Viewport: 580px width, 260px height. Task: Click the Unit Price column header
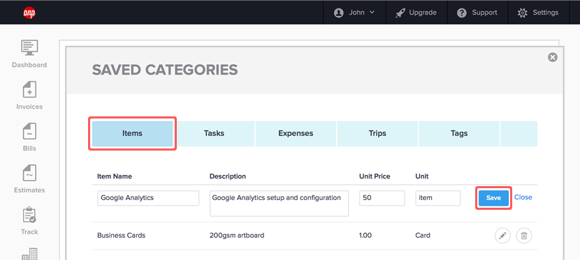(375, 176)
